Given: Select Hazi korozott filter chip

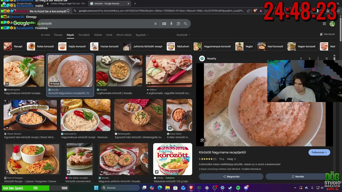Looking at the screenshot, I should point(271,46).
